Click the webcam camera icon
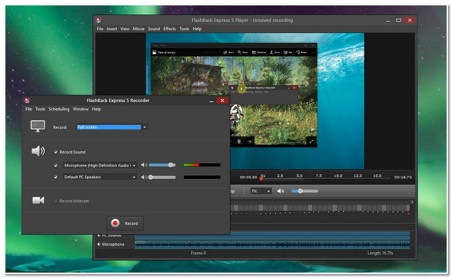The width and height of the screenshot is (452, 278). [x=38, y=201]
